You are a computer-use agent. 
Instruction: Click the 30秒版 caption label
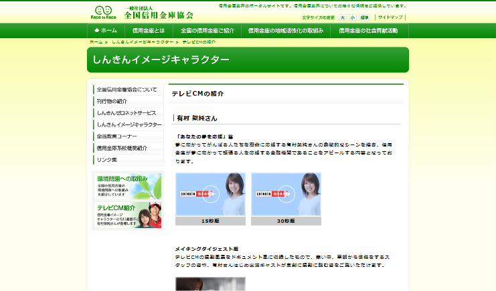pyautogui.click(x=286, y=221)
